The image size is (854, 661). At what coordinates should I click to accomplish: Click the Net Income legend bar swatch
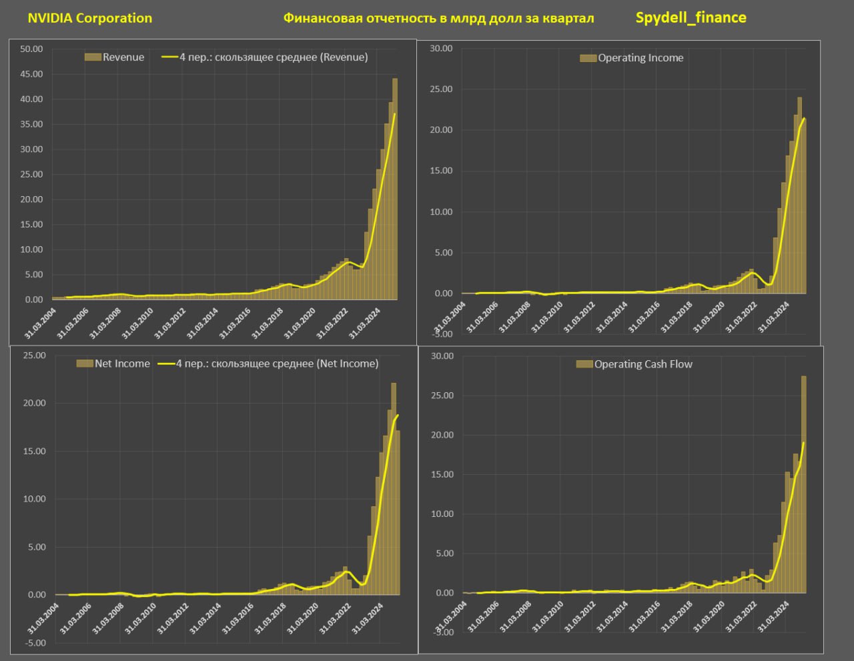coord(85,364)
